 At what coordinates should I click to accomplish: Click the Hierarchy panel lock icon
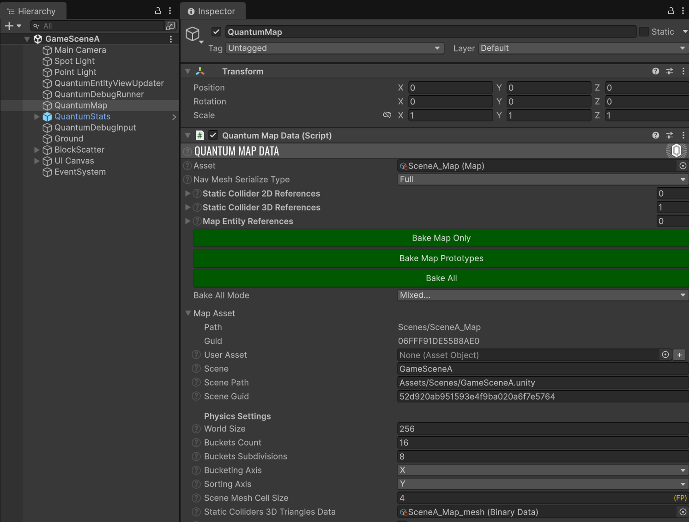(158, 11)
